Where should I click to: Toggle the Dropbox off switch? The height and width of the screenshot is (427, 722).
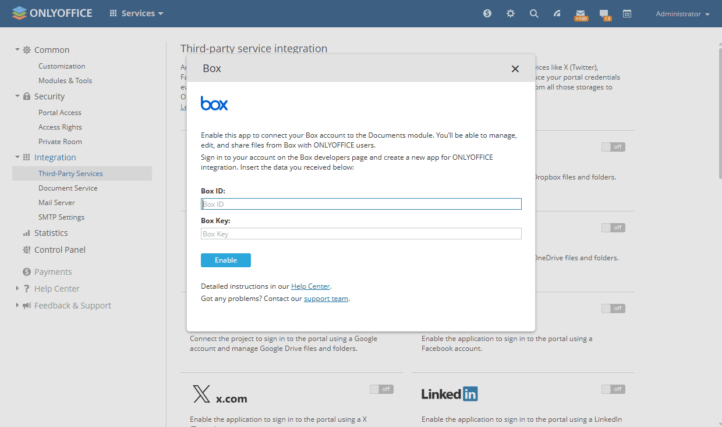coord(613,147)
